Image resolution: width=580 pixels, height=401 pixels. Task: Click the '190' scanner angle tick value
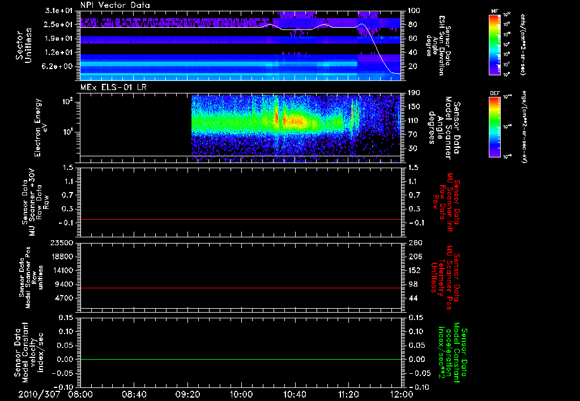click(x=414, y=93)
